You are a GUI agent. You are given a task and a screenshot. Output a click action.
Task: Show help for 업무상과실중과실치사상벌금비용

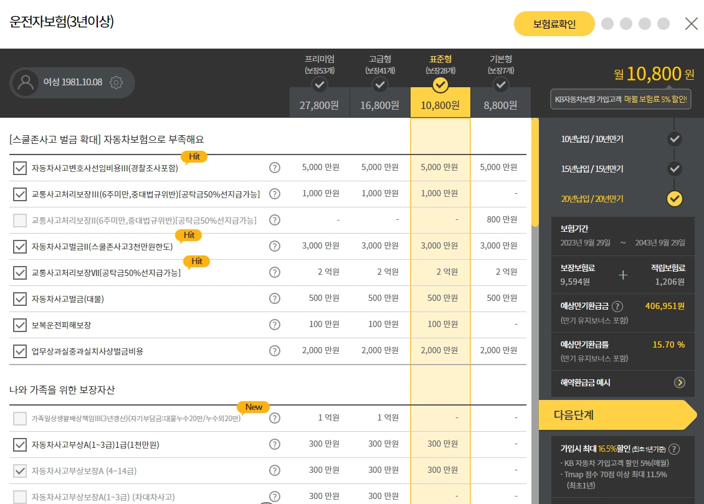274,351
